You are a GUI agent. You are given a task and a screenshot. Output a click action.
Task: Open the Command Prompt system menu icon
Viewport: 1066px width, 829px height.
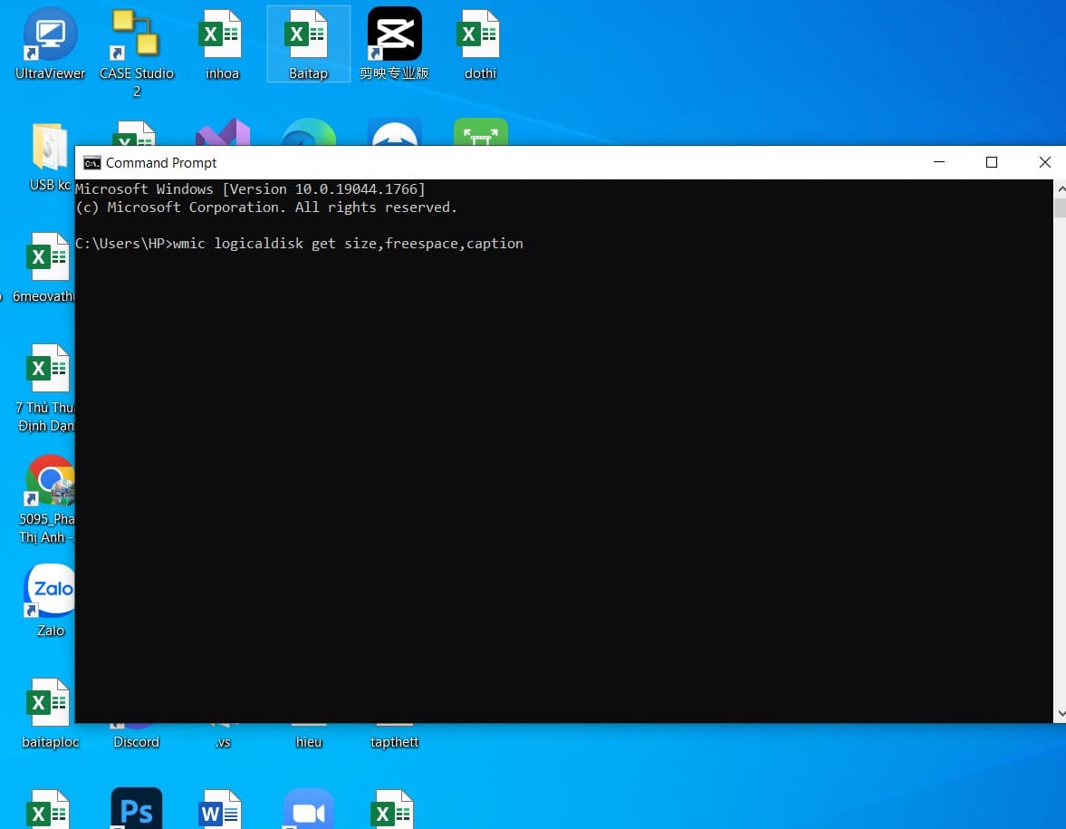tap(91, 163)
